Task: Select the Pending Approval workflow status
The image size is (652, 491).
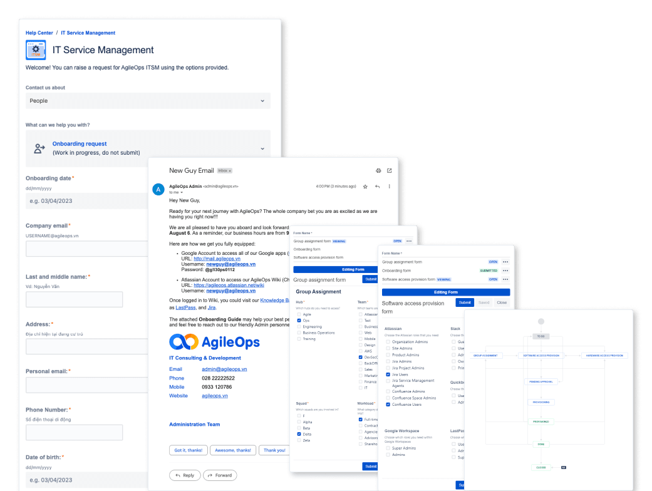Action: [541, 381]
